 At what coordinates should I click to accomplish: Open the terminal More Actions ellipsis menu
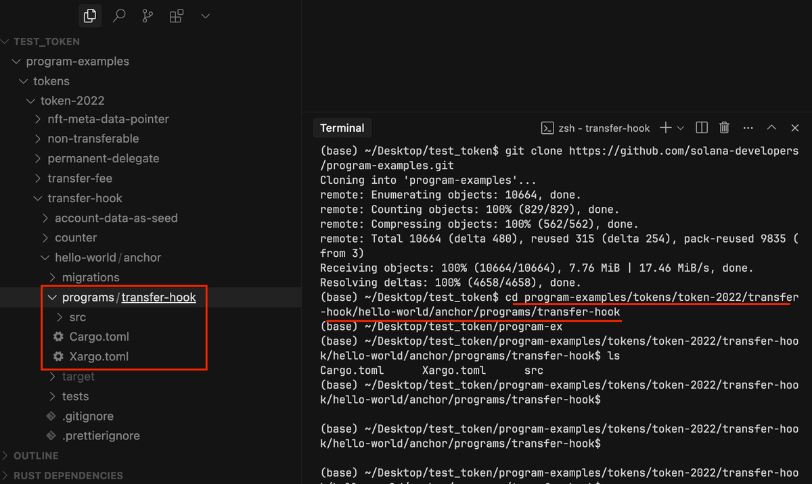[x=748, y=127]
